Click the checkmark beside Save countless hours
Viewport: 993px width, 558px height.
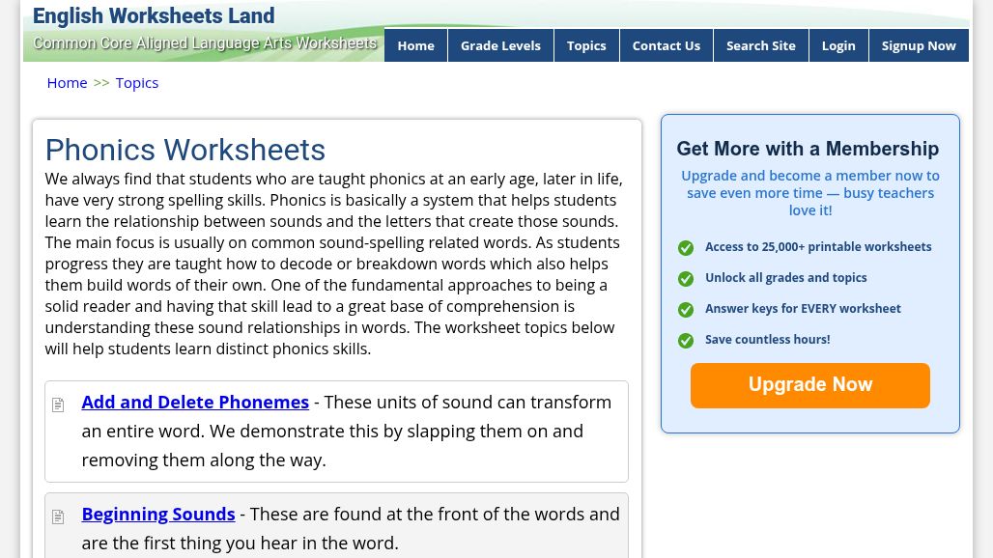[x=686, y=341]
